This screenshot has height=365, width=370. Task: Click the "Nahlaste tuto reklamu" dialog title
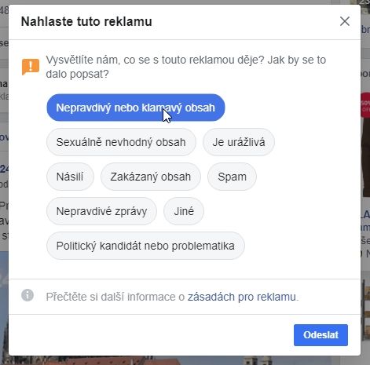tap(86, 21)
